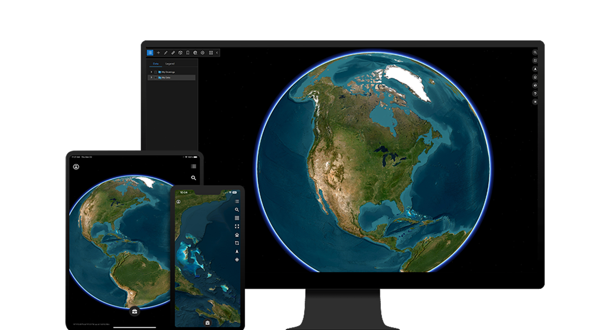Image resolution: width=613 pixels, height=330 pixels.
Task: Select the Draw pencil tool
Action: click(x=166, y=53)
